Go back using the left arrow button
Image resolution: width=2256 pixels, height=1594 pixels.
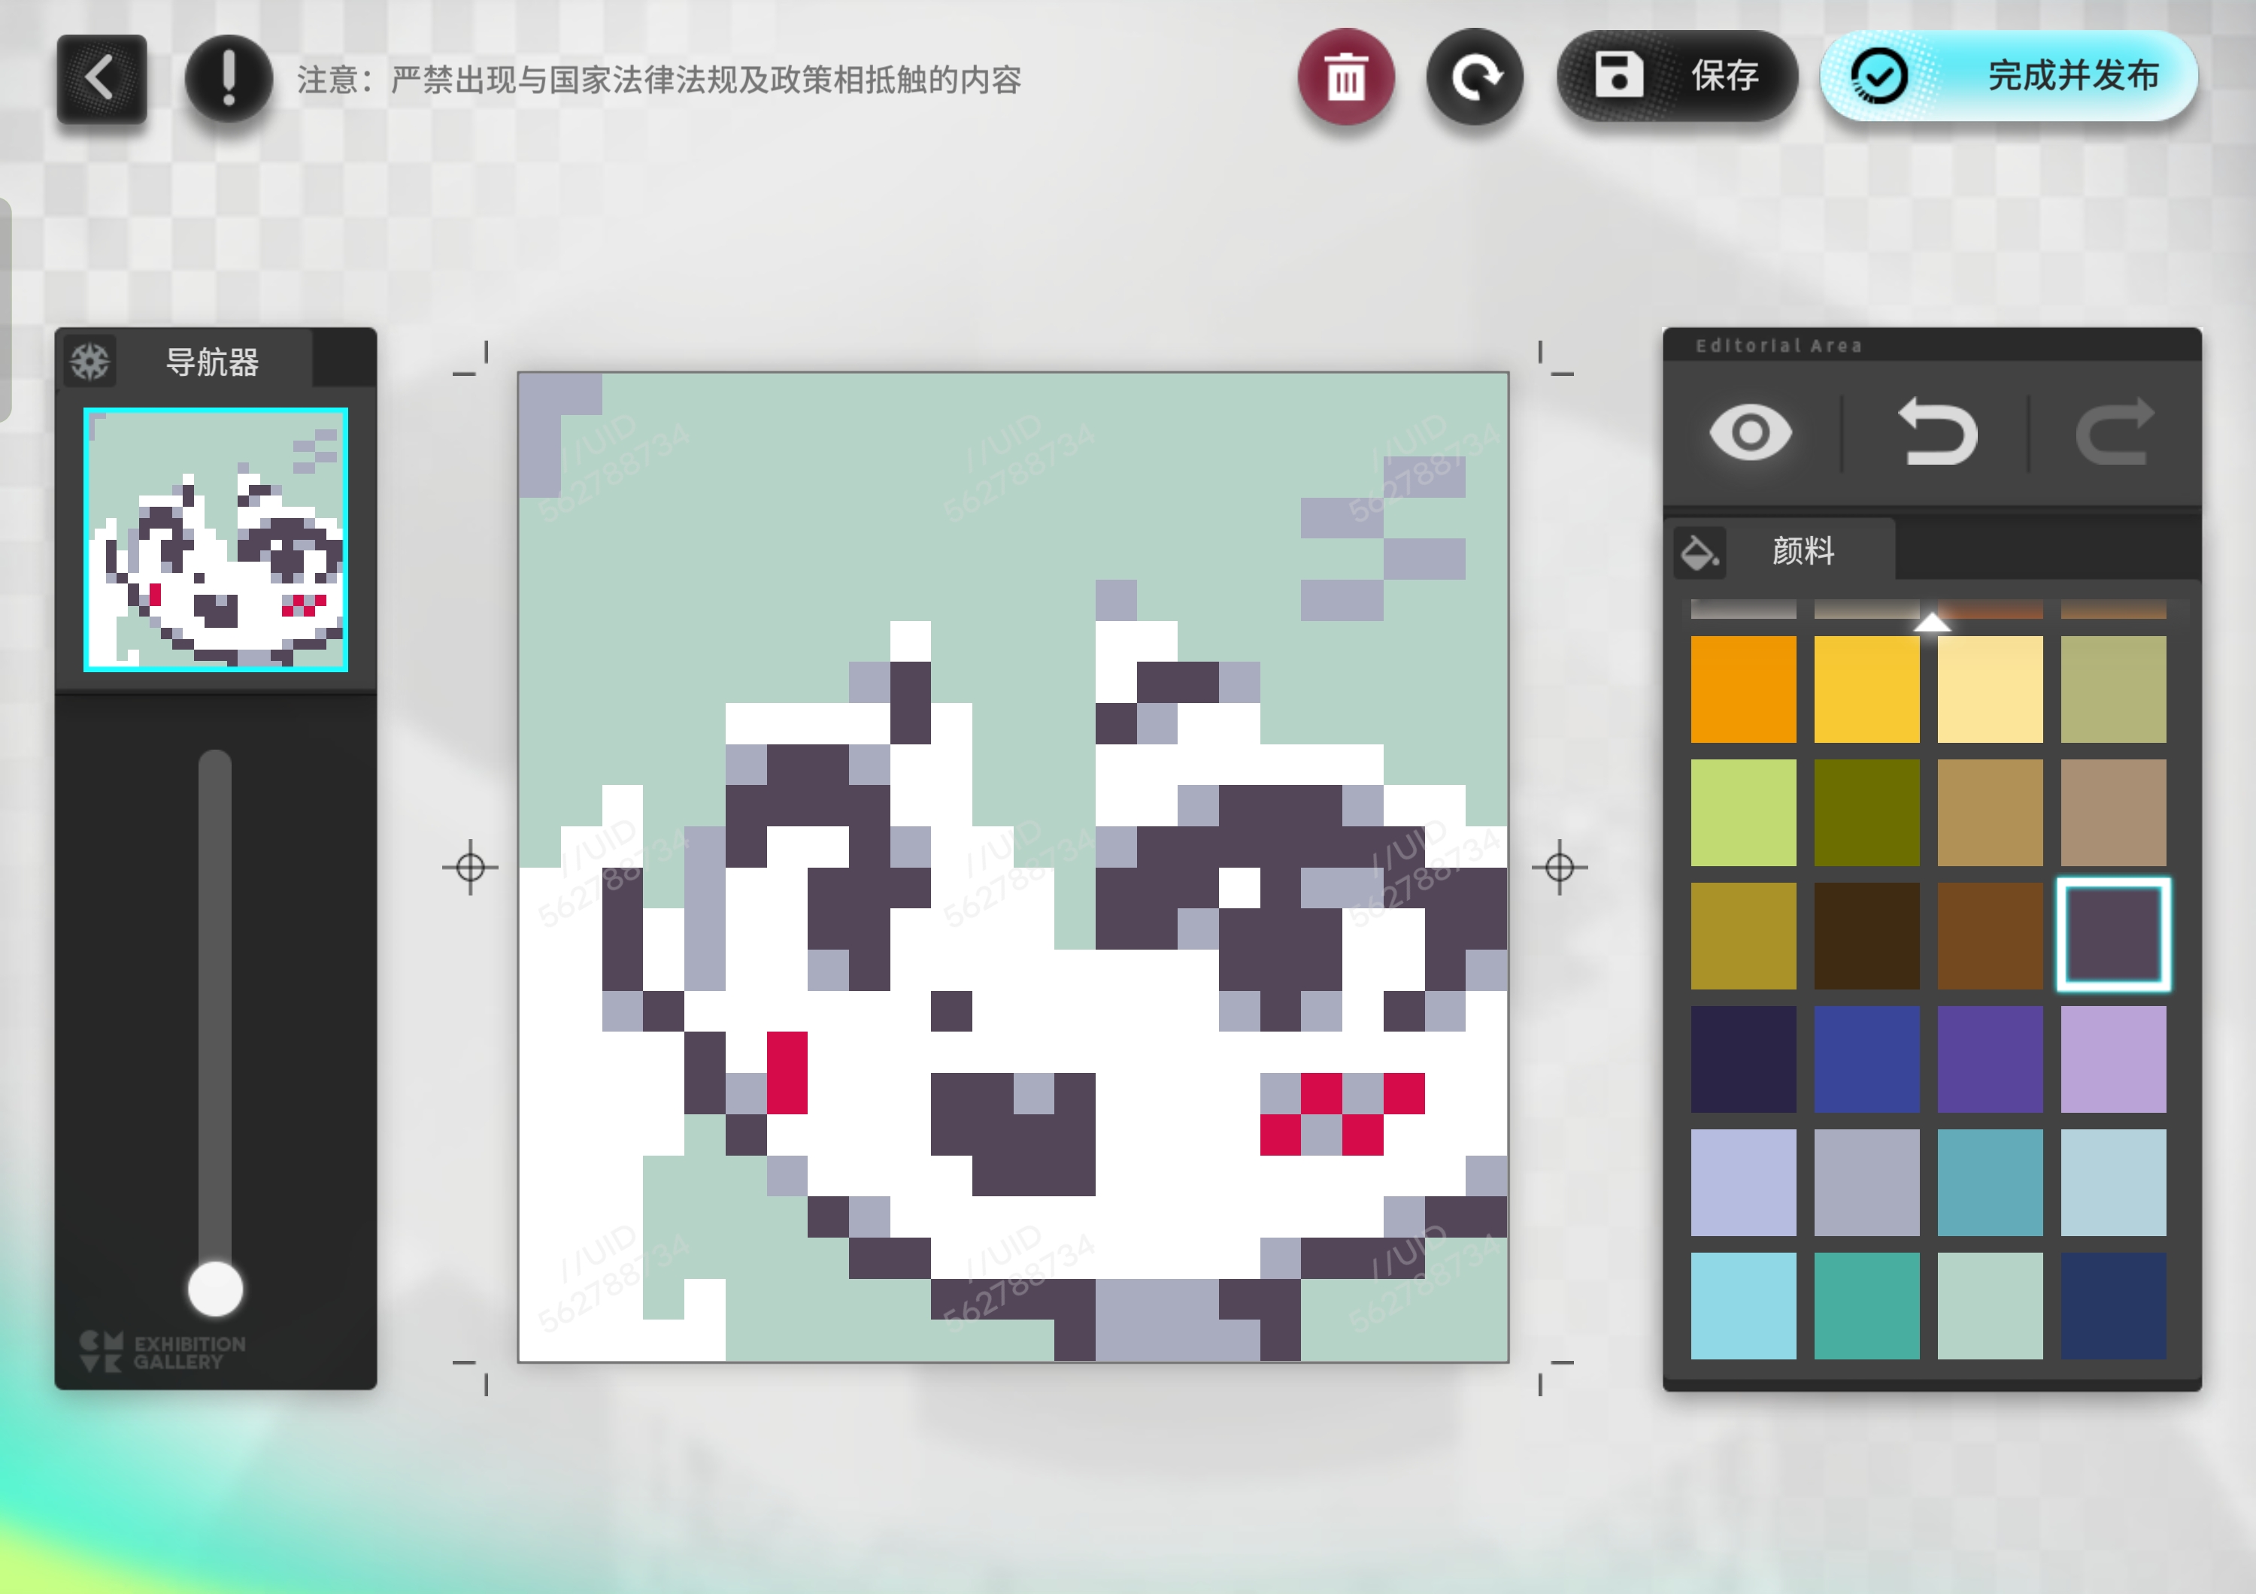tap(102, 78)
